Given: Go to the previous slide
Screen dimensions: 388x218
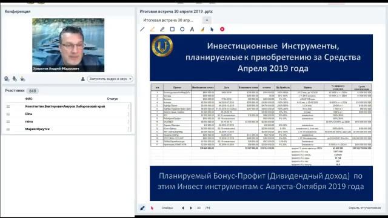Looking at the screenshot, I should (x=182, y=208).
